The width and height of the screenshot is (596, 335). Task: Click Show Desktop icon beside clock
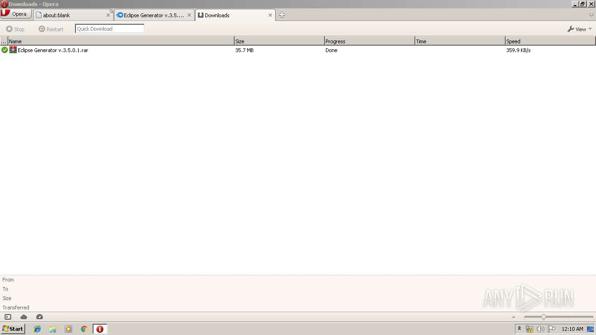coord(590,329)
